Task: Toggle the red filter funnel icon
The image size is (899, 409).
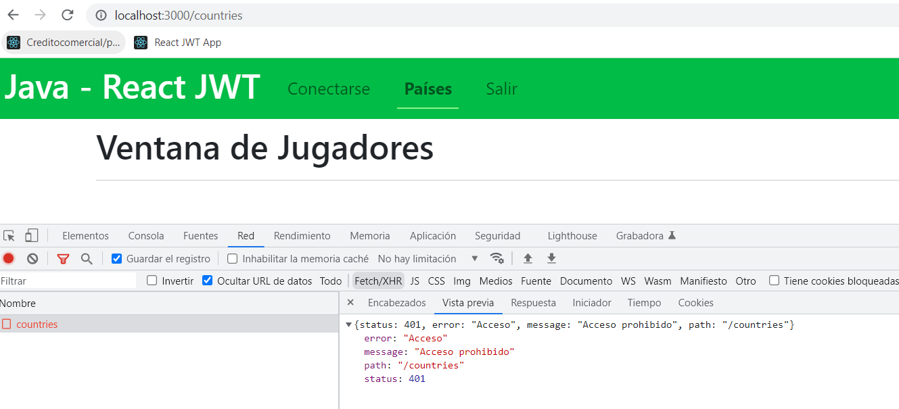Action: [64, 258]
